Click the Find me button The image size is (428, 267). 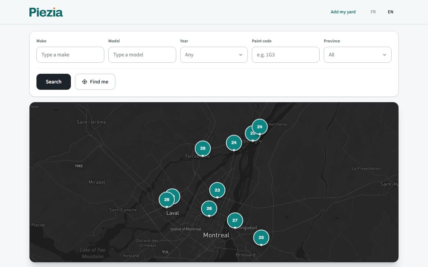tap(95, 82)
